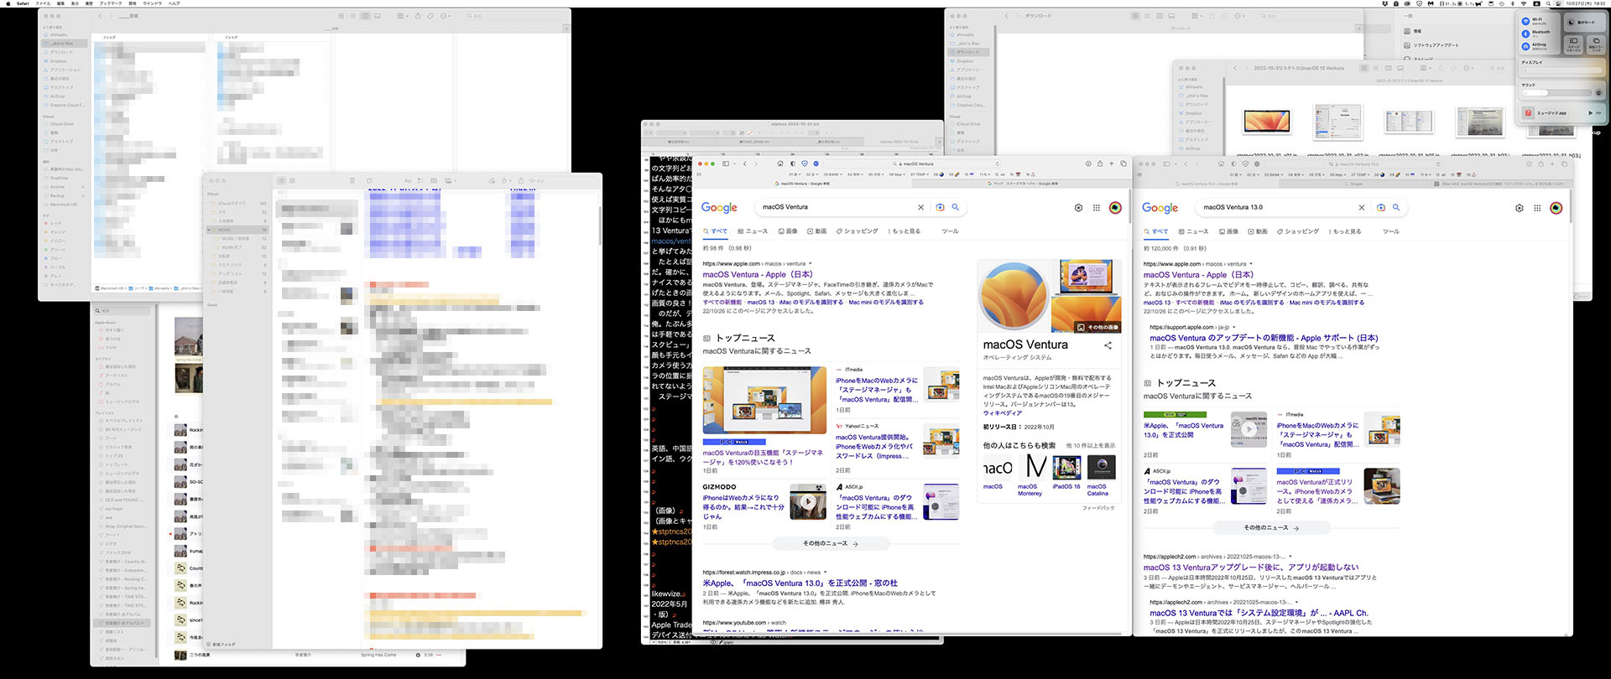The height and width of the screenshot is (679, 1611).
Task: Open 'macOS Ventura - Apple (日本)' result in 'macOS Ventura' window
Action: (758, 274)
